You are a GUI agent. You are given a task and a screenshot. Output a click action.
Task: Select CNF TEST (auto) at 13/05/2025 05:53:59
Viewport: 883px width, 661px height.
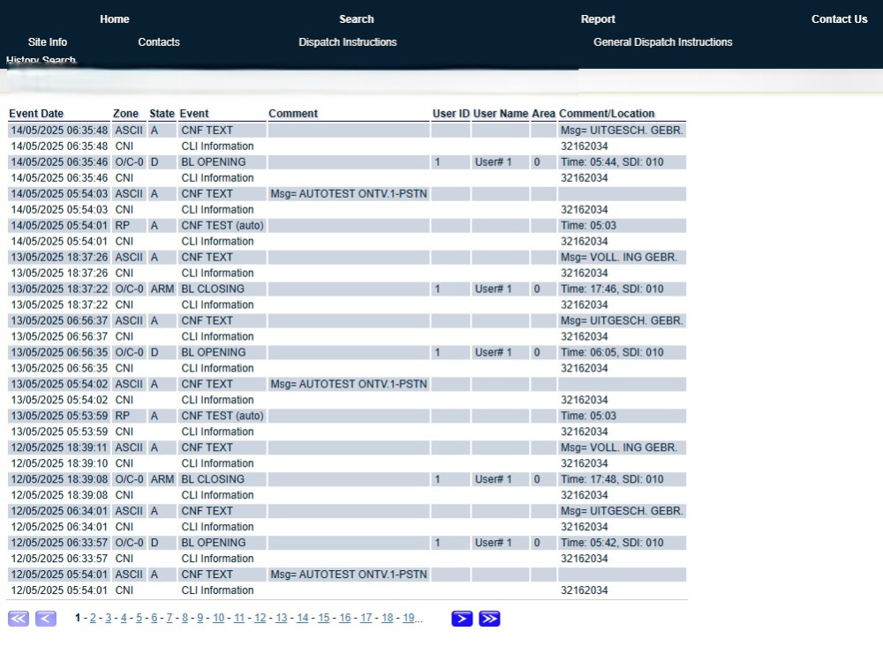point(223,416)
